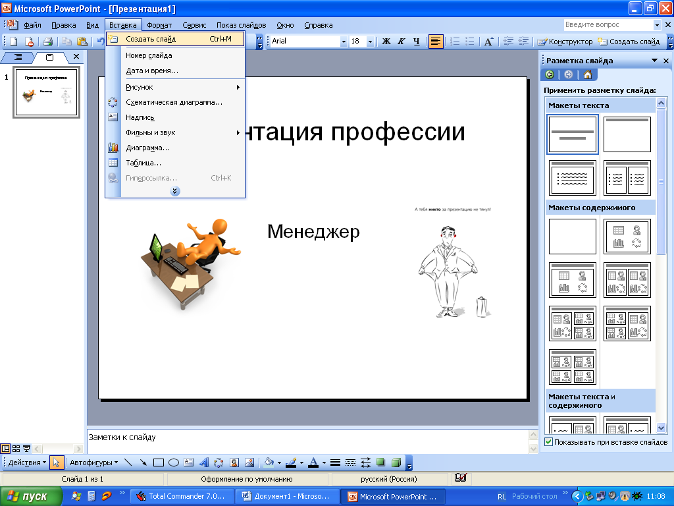Select the WordArt insert icon

(x=203, y=463)
